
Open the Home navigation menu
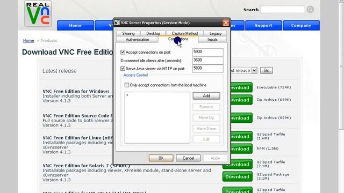coord(75,25)
